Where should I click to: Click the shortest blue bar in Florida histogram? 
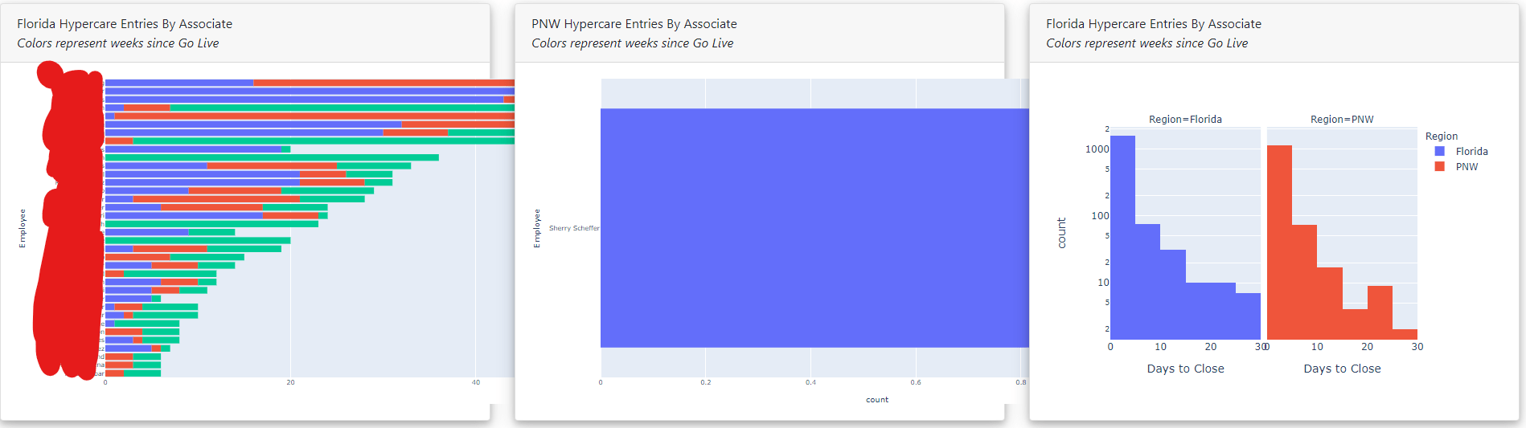point(1248,316)
